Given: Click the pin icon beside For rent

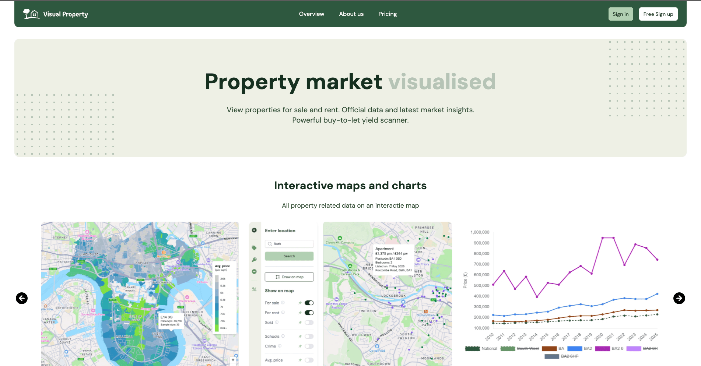Looking at the screenshot, I should point(300,313).
